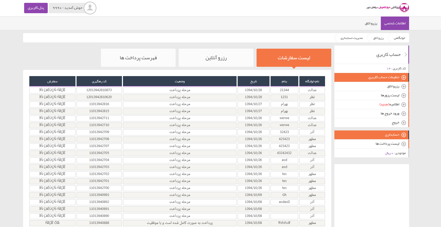
Task: Click the پنل کاربری button
Action: coord(36,8)
